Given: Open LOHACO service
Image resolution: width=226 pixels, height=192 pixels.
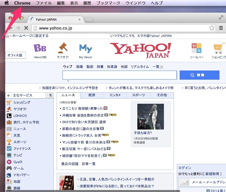Looking at the screenshot, I should [x=20, y=116].
